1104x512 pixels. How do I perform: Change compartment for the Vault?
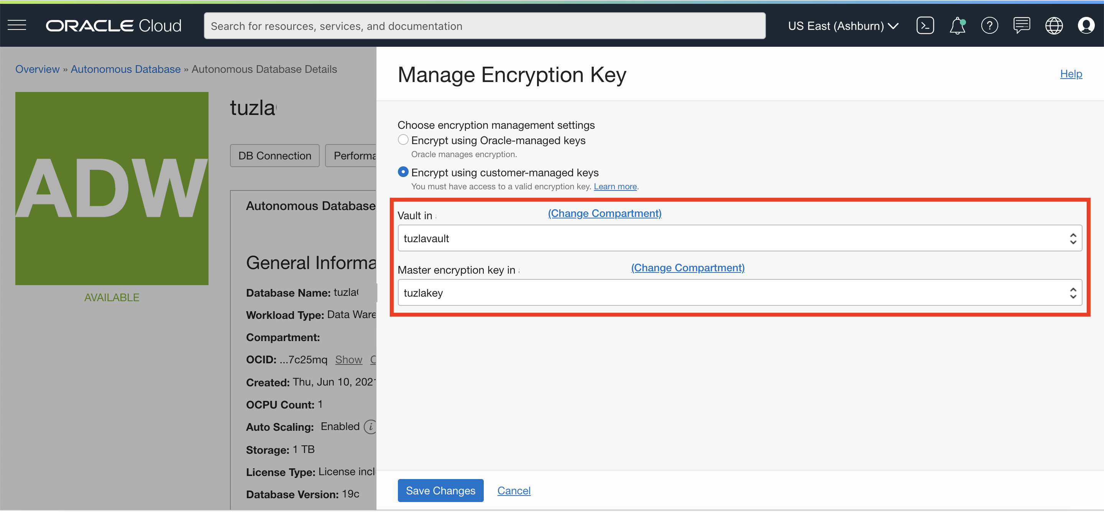click(x=604, y=213)
